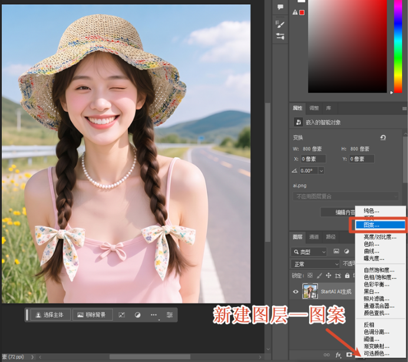The width and height of the screenshot is (408, 362).
Task: Choose 可选颜色... from the menu
Action: click(380, 353)
